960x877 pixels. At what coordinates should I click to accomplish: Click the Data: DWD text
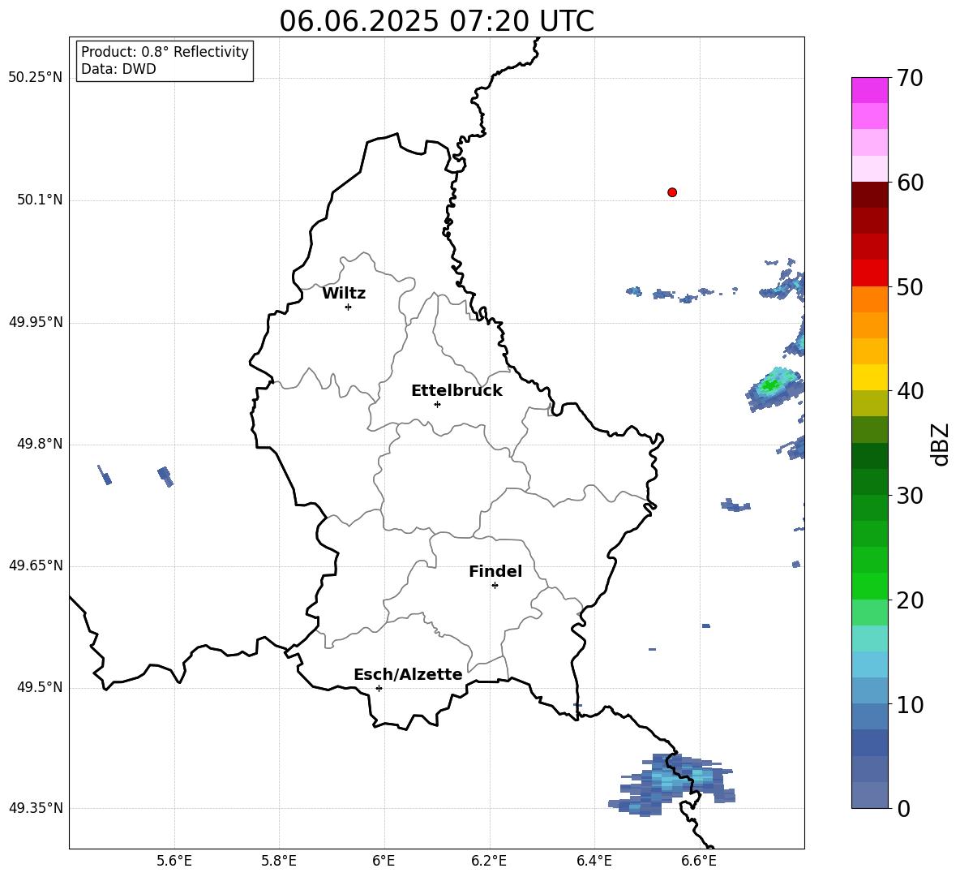coord(118,69)
